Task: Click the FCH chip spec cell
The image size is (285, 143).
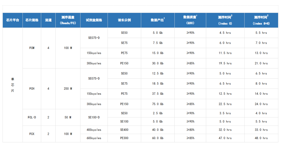Action: (32, 89)
